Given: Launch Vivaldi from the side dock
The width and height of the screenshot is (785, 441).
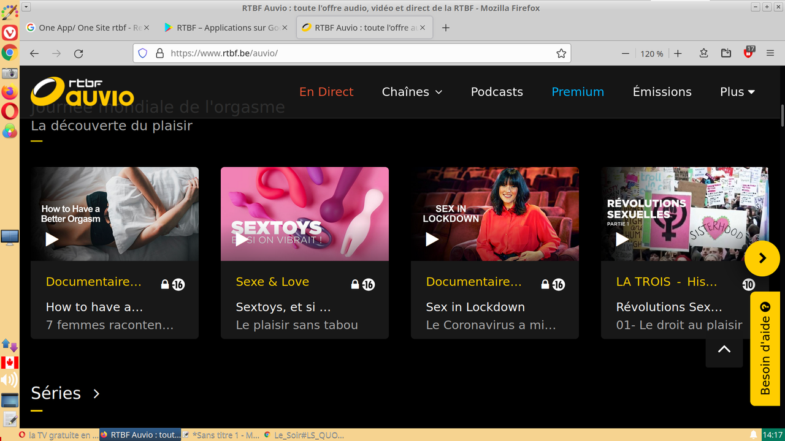Looking at the screenshot, I should (x=9, y=32).
